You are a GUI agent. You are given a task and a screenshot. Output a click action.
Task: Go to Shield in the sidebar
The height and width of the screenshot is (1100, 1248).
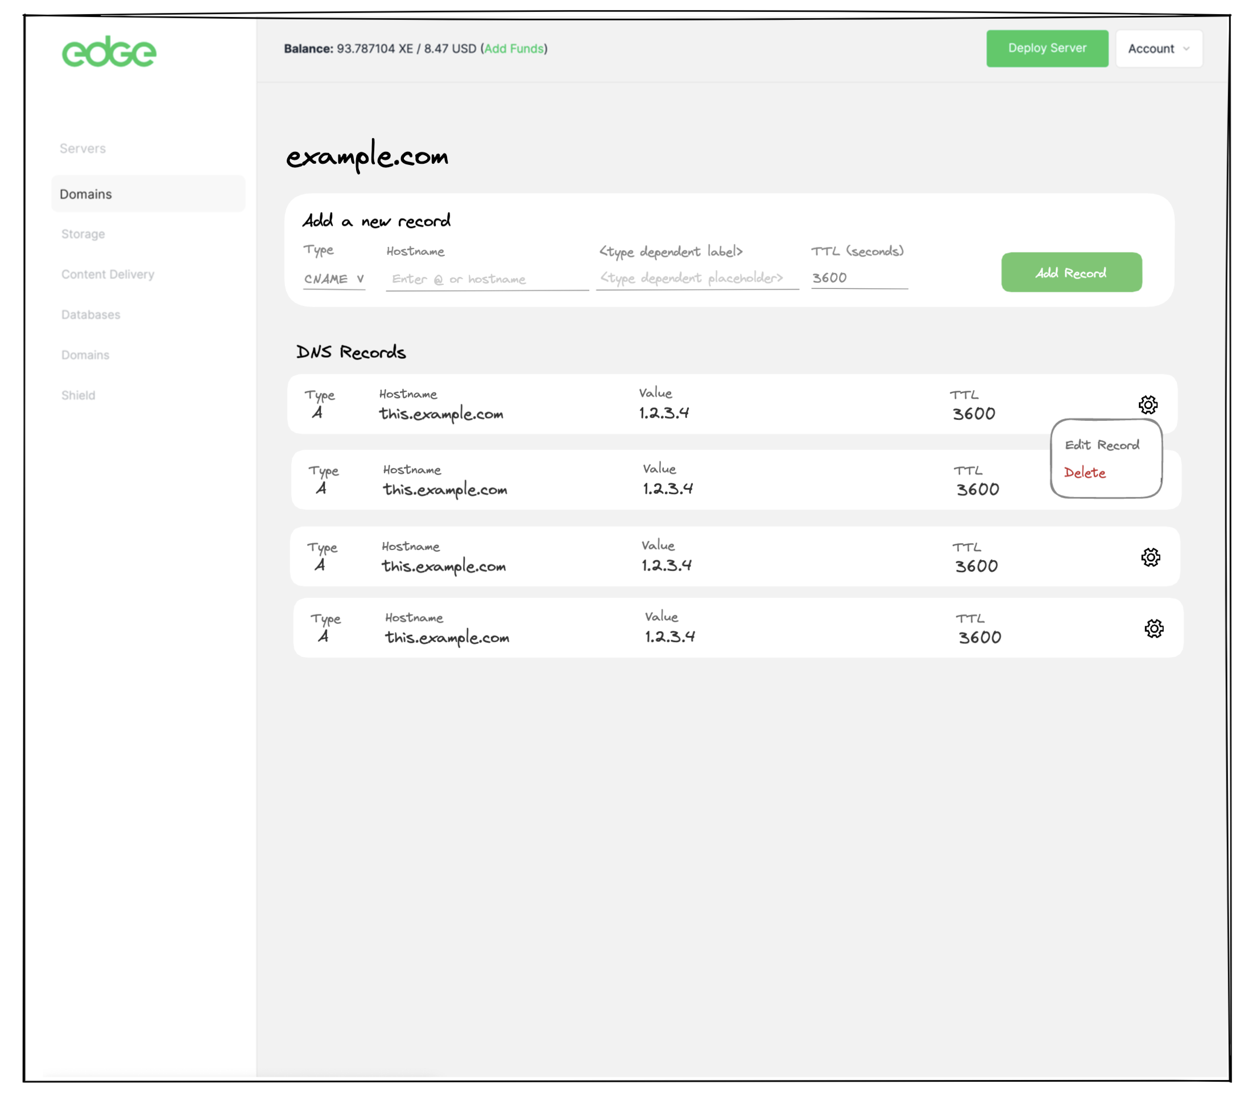click(78, 395)
